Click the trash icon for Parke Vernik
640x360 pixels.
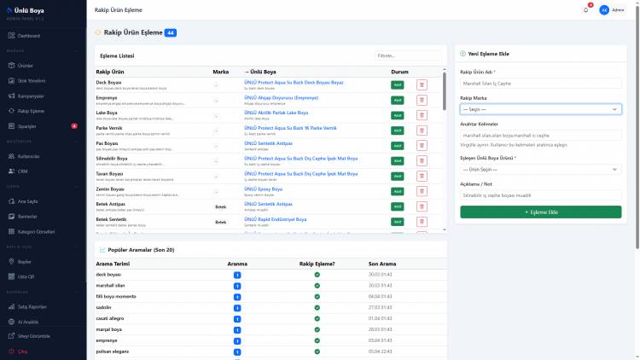[x=422, y=131]
